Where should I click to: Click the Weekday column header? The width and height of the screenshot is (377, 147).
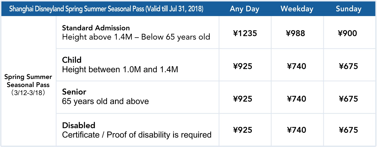(297, 9)
